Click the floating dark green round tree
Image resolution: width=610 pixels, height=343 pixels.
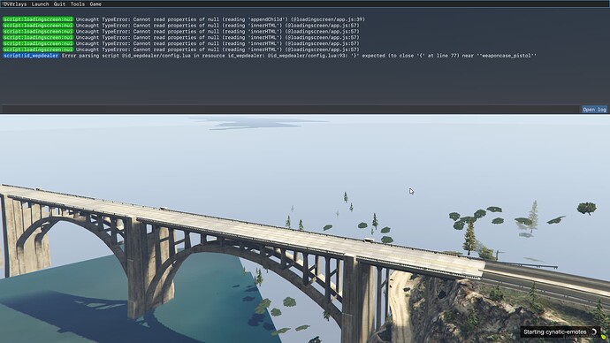click(587, 208)
